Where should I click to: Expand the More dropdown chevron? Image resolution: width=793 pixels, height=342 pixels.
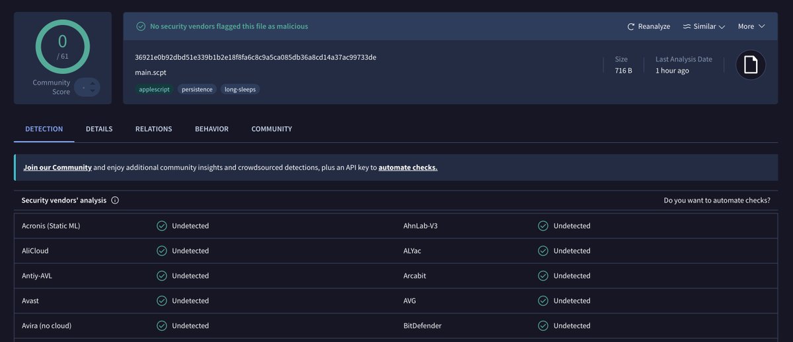pos(761,26)
